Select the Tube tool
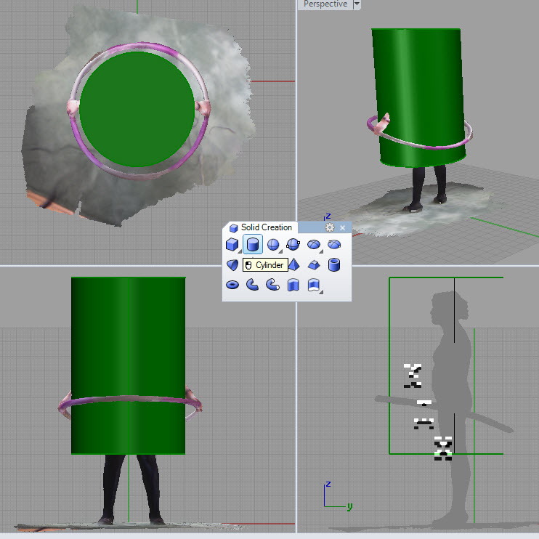 (x=334, y=265)
